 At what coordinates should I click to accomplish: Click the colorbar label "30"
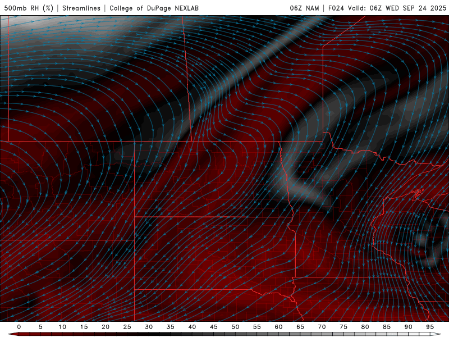click(x=149, y=327)
